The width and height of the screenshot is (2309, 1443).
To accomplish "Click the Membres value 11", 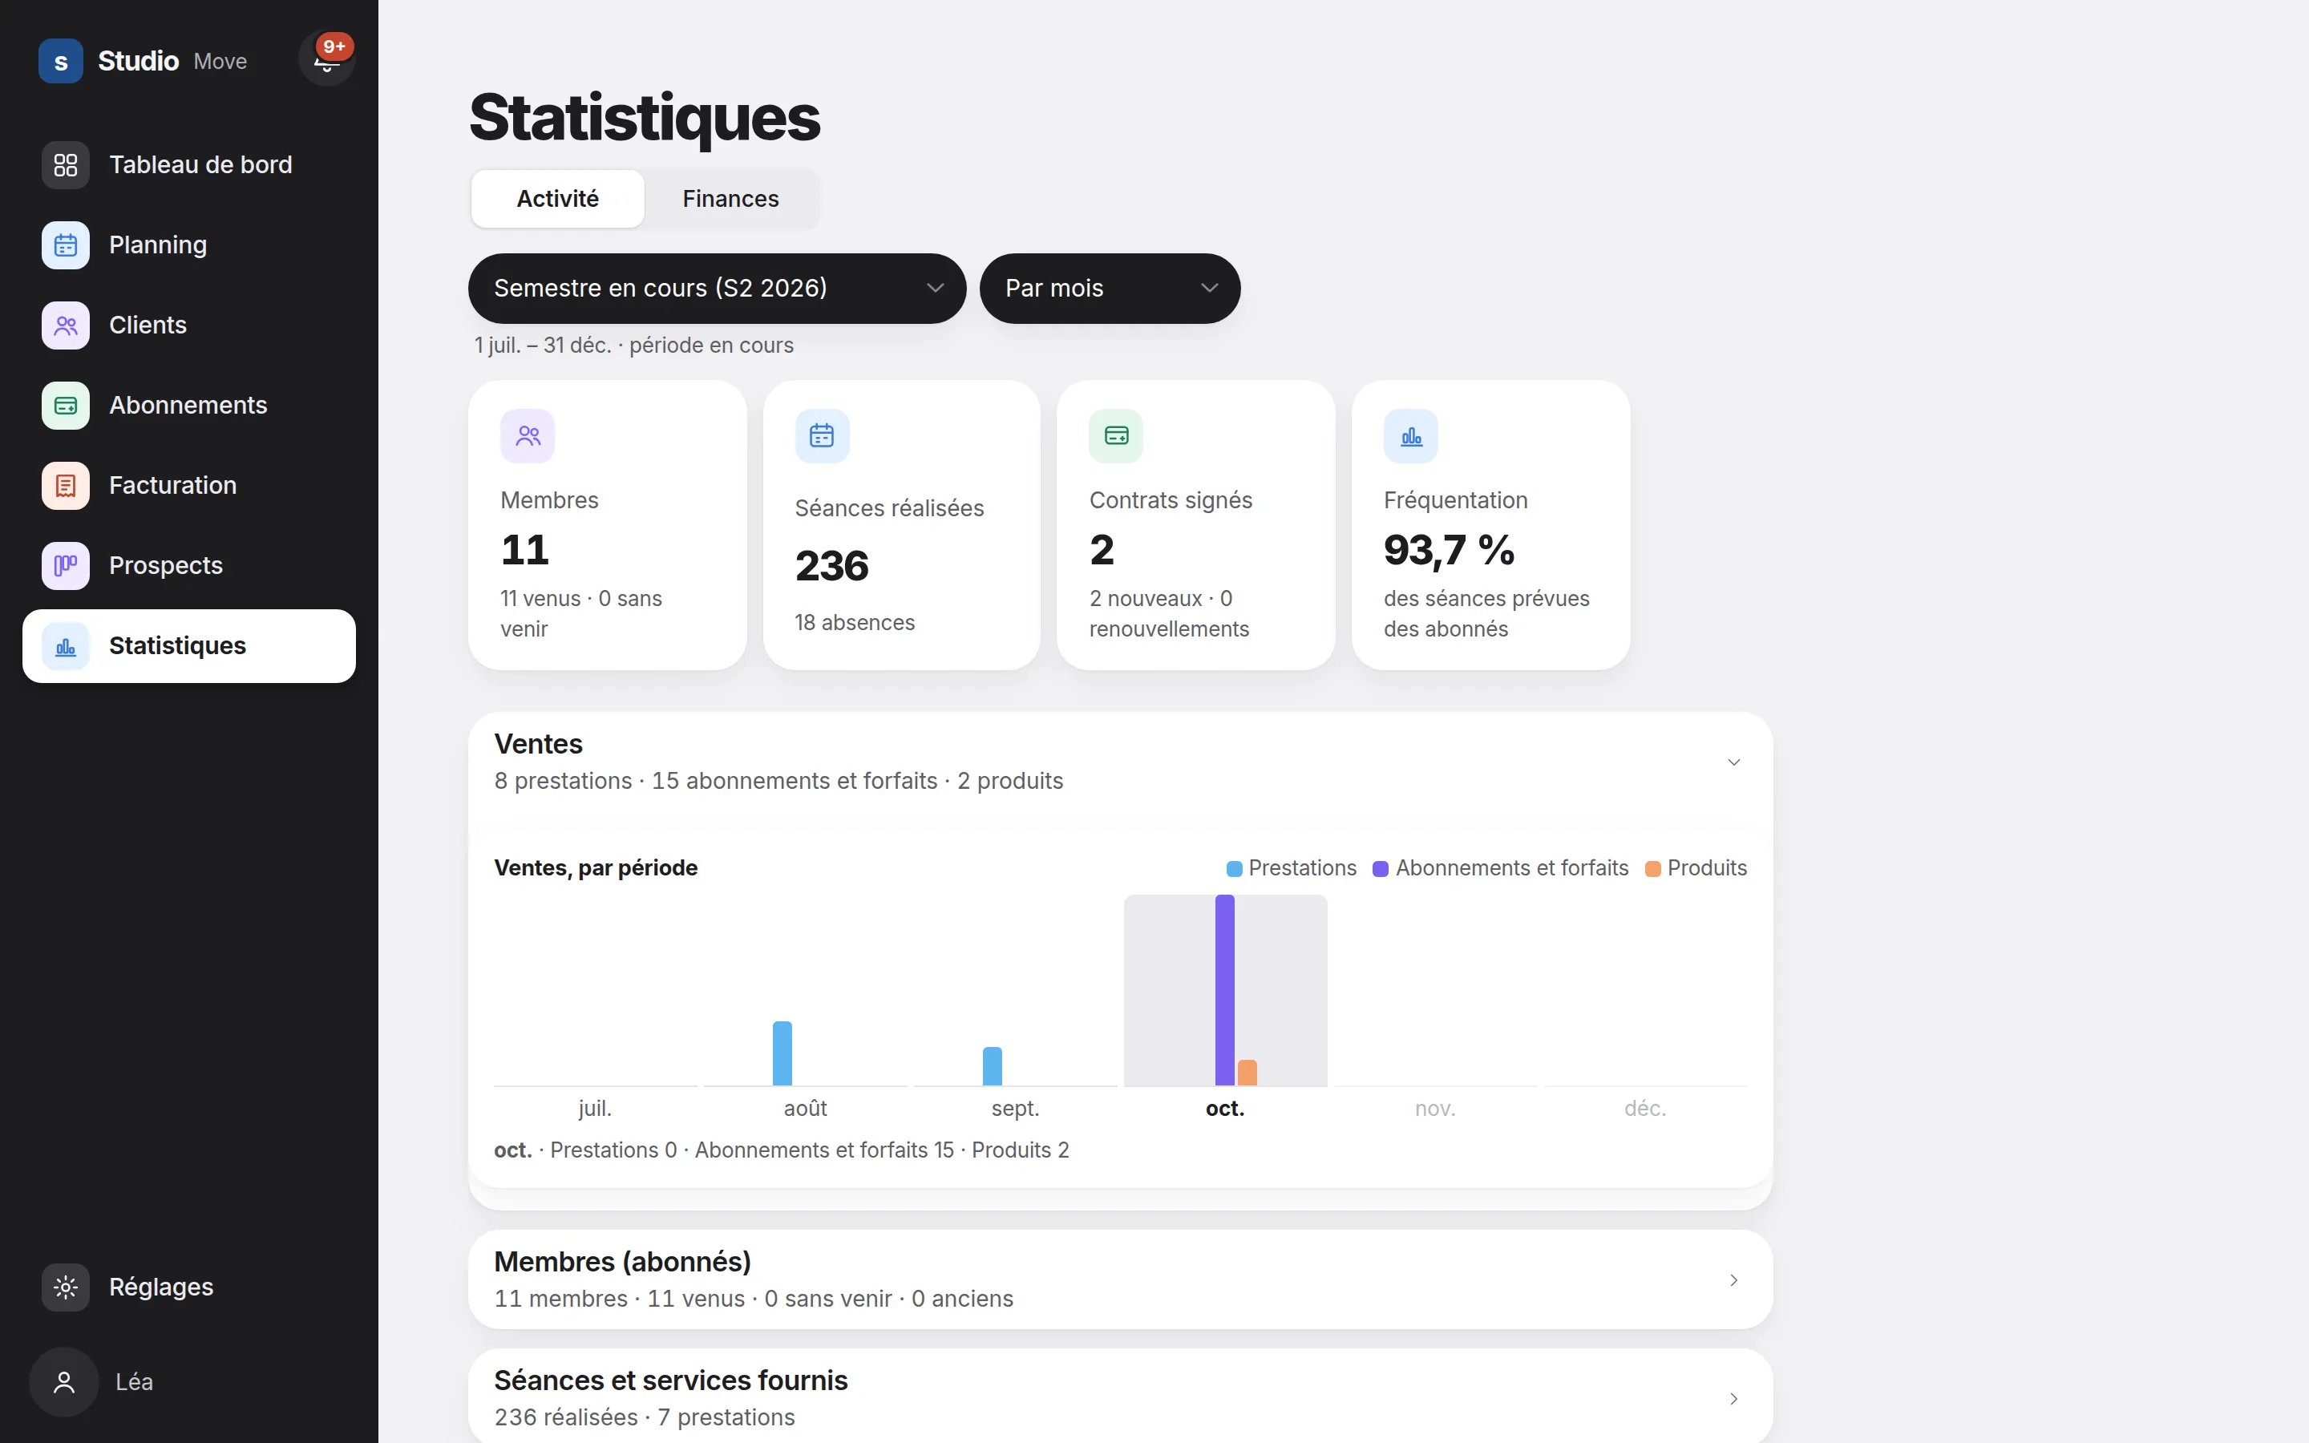I will click(x=525, y=550).
